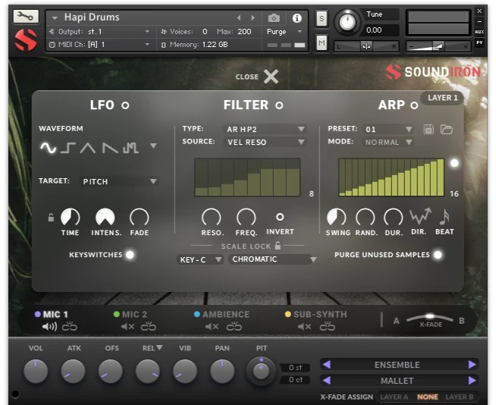Screen dimensions: 496x405
Task: Click the Mic 2 link chain icon
Action: (x=149, y=326)
